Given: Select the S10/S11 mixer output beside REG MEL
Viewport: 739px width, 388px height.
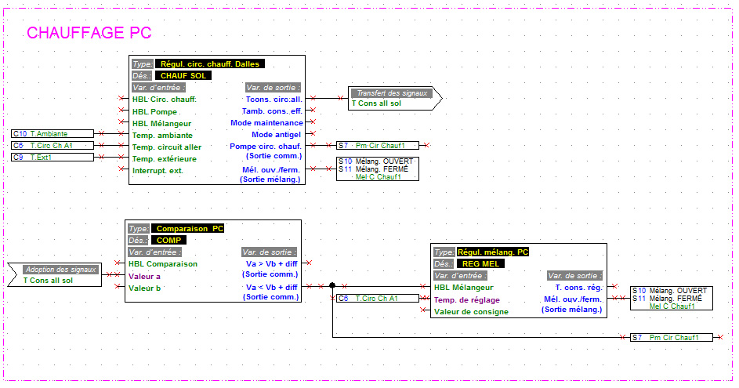Looking at the screenshot, I should tap(672, 299).
